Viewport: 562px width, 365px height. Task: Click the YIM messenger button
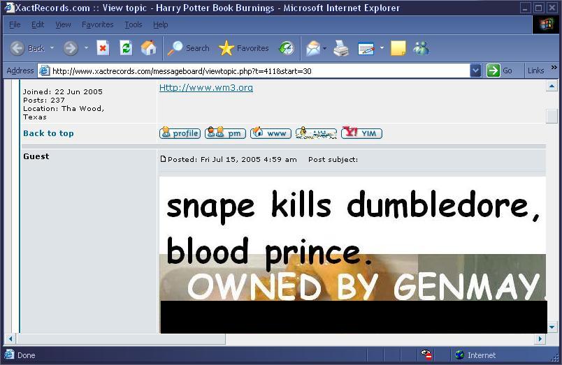(x=361, y=133)
